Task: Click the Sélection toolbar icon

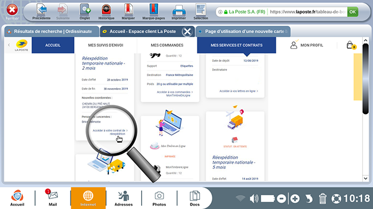Action: tap(201, 11)
